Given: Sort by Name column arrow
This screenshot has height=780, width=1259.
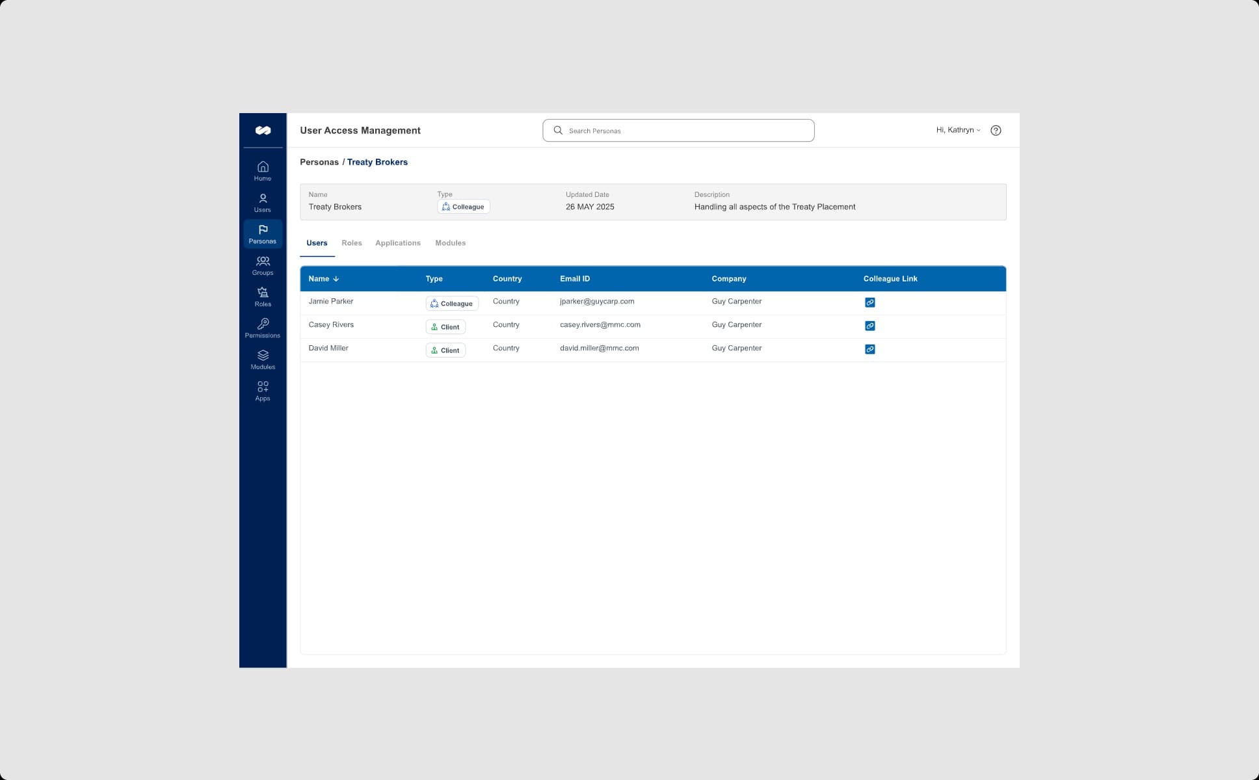Looking at the screenshot, I should pyautogui.click(x=336, y=279).
